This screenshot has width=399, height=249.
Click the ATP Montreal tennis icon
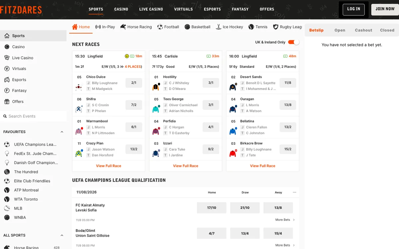click(x=7, y=190)
